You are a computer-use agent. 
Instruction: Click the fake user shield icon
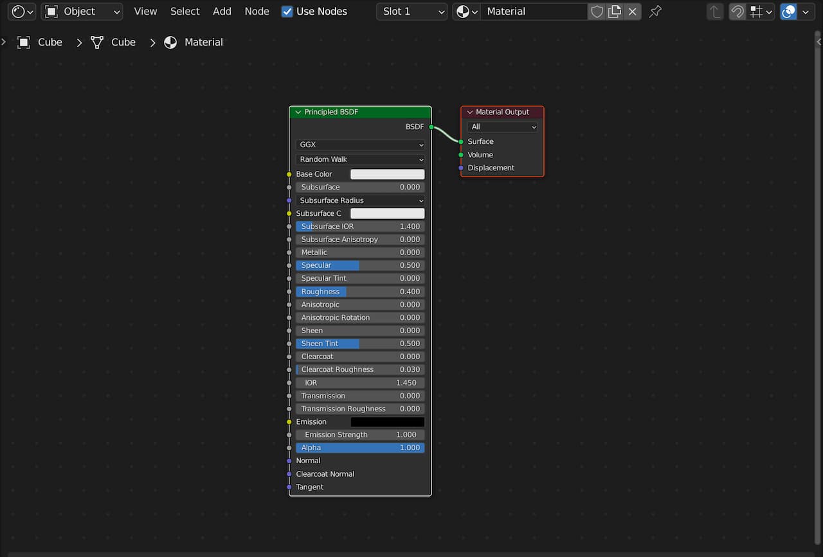[x=597, y=12]
